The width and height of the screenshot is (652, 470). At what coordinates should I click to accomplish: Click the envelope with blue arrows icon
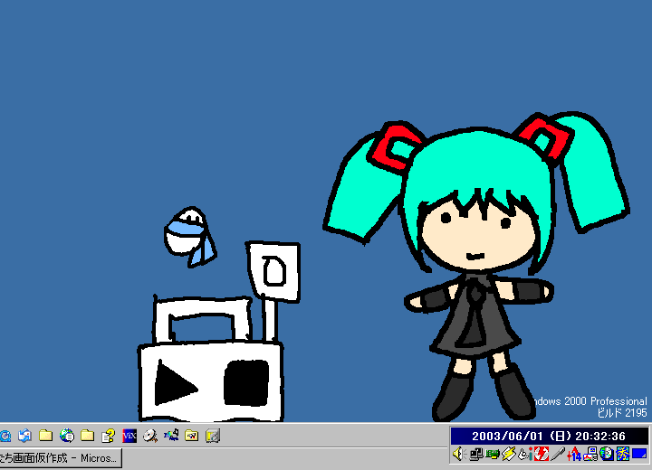point(25,436)
